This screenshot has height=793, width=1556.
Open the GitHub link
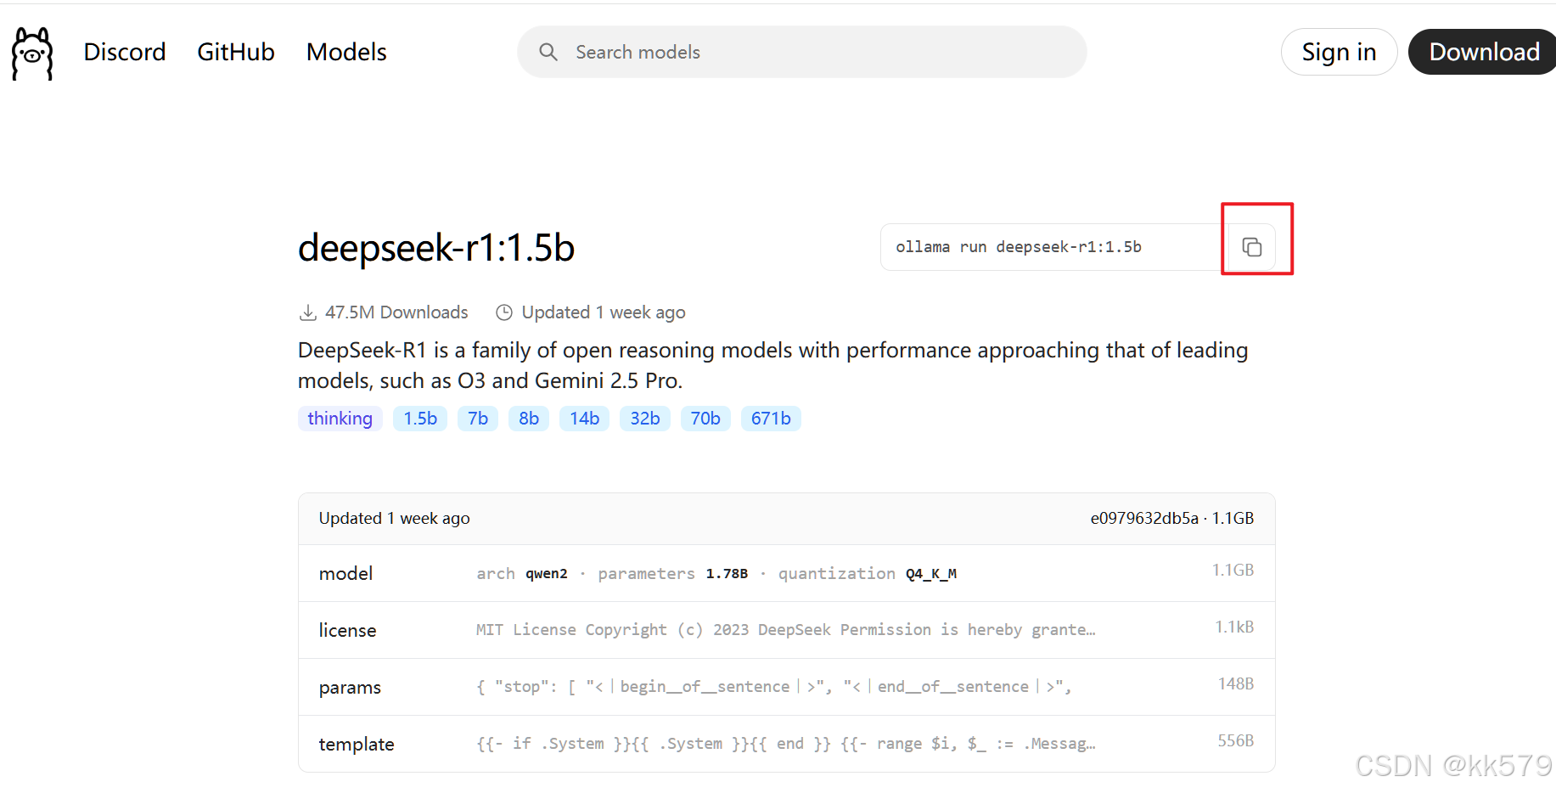pyautogui.click(x=236, y=52)
